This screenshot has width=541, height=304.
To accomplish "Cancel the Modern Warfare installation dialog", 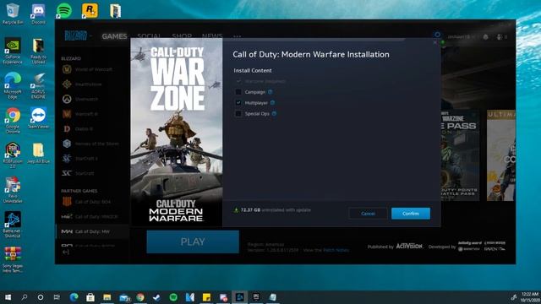I will pyautogui.click(x=368, y=214).
